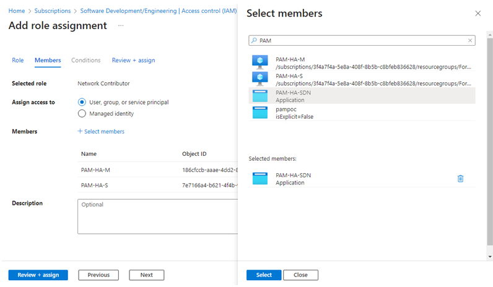The image size is (493, 287).
Task: Click the PAM-HA-SDN application icon in search results
Action: [x=260, y=96]
